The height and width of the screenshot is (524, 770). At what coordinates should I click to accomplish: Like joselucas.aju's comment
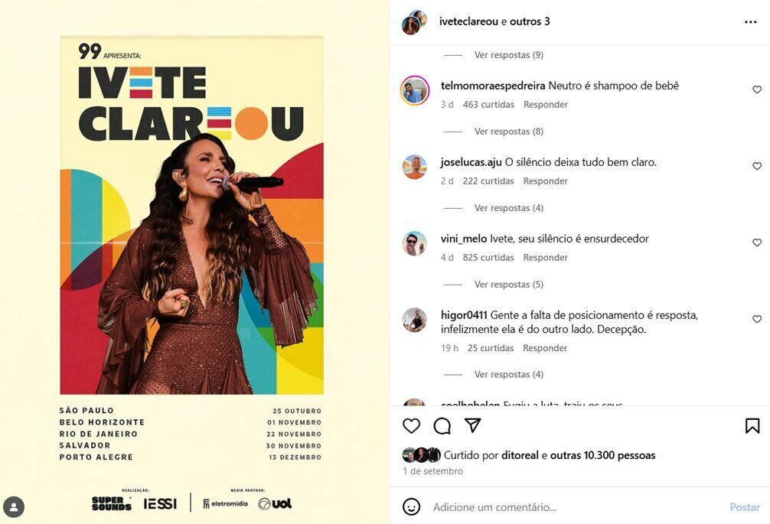pos(757,166)
